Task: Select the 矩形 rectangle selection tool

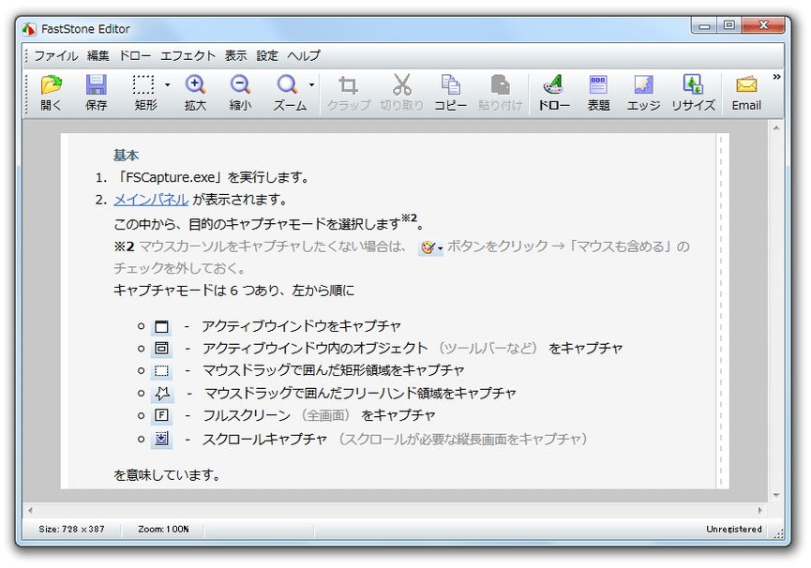Action: [143, 84]
